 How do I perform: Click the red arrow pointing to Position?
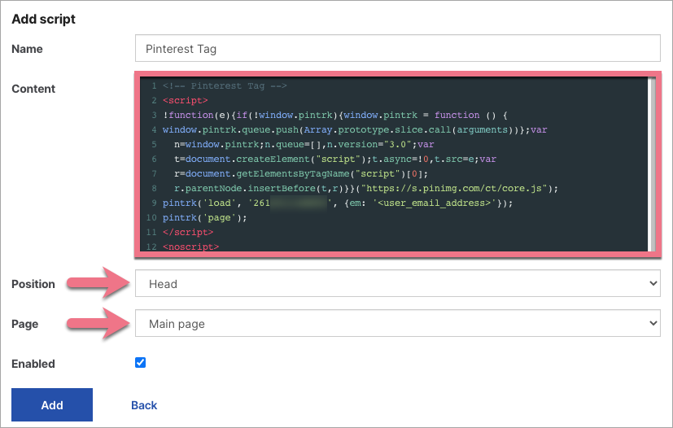(97, 283)
